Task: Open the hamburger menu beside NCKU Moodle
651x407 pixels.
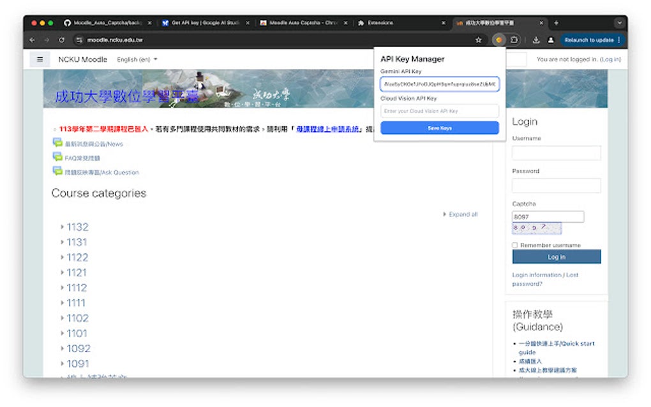Action: 39,59
